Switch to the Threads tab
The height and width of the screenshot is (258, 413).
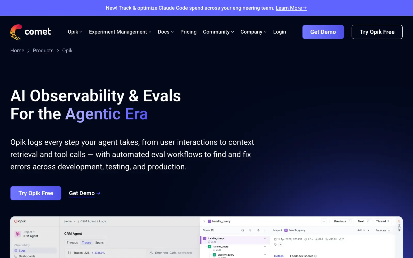pyautogui.click(x=72, y=243)
